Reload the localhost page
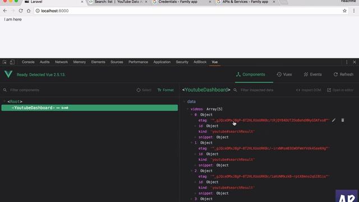 pyautogui.click(x=21, y=11)
